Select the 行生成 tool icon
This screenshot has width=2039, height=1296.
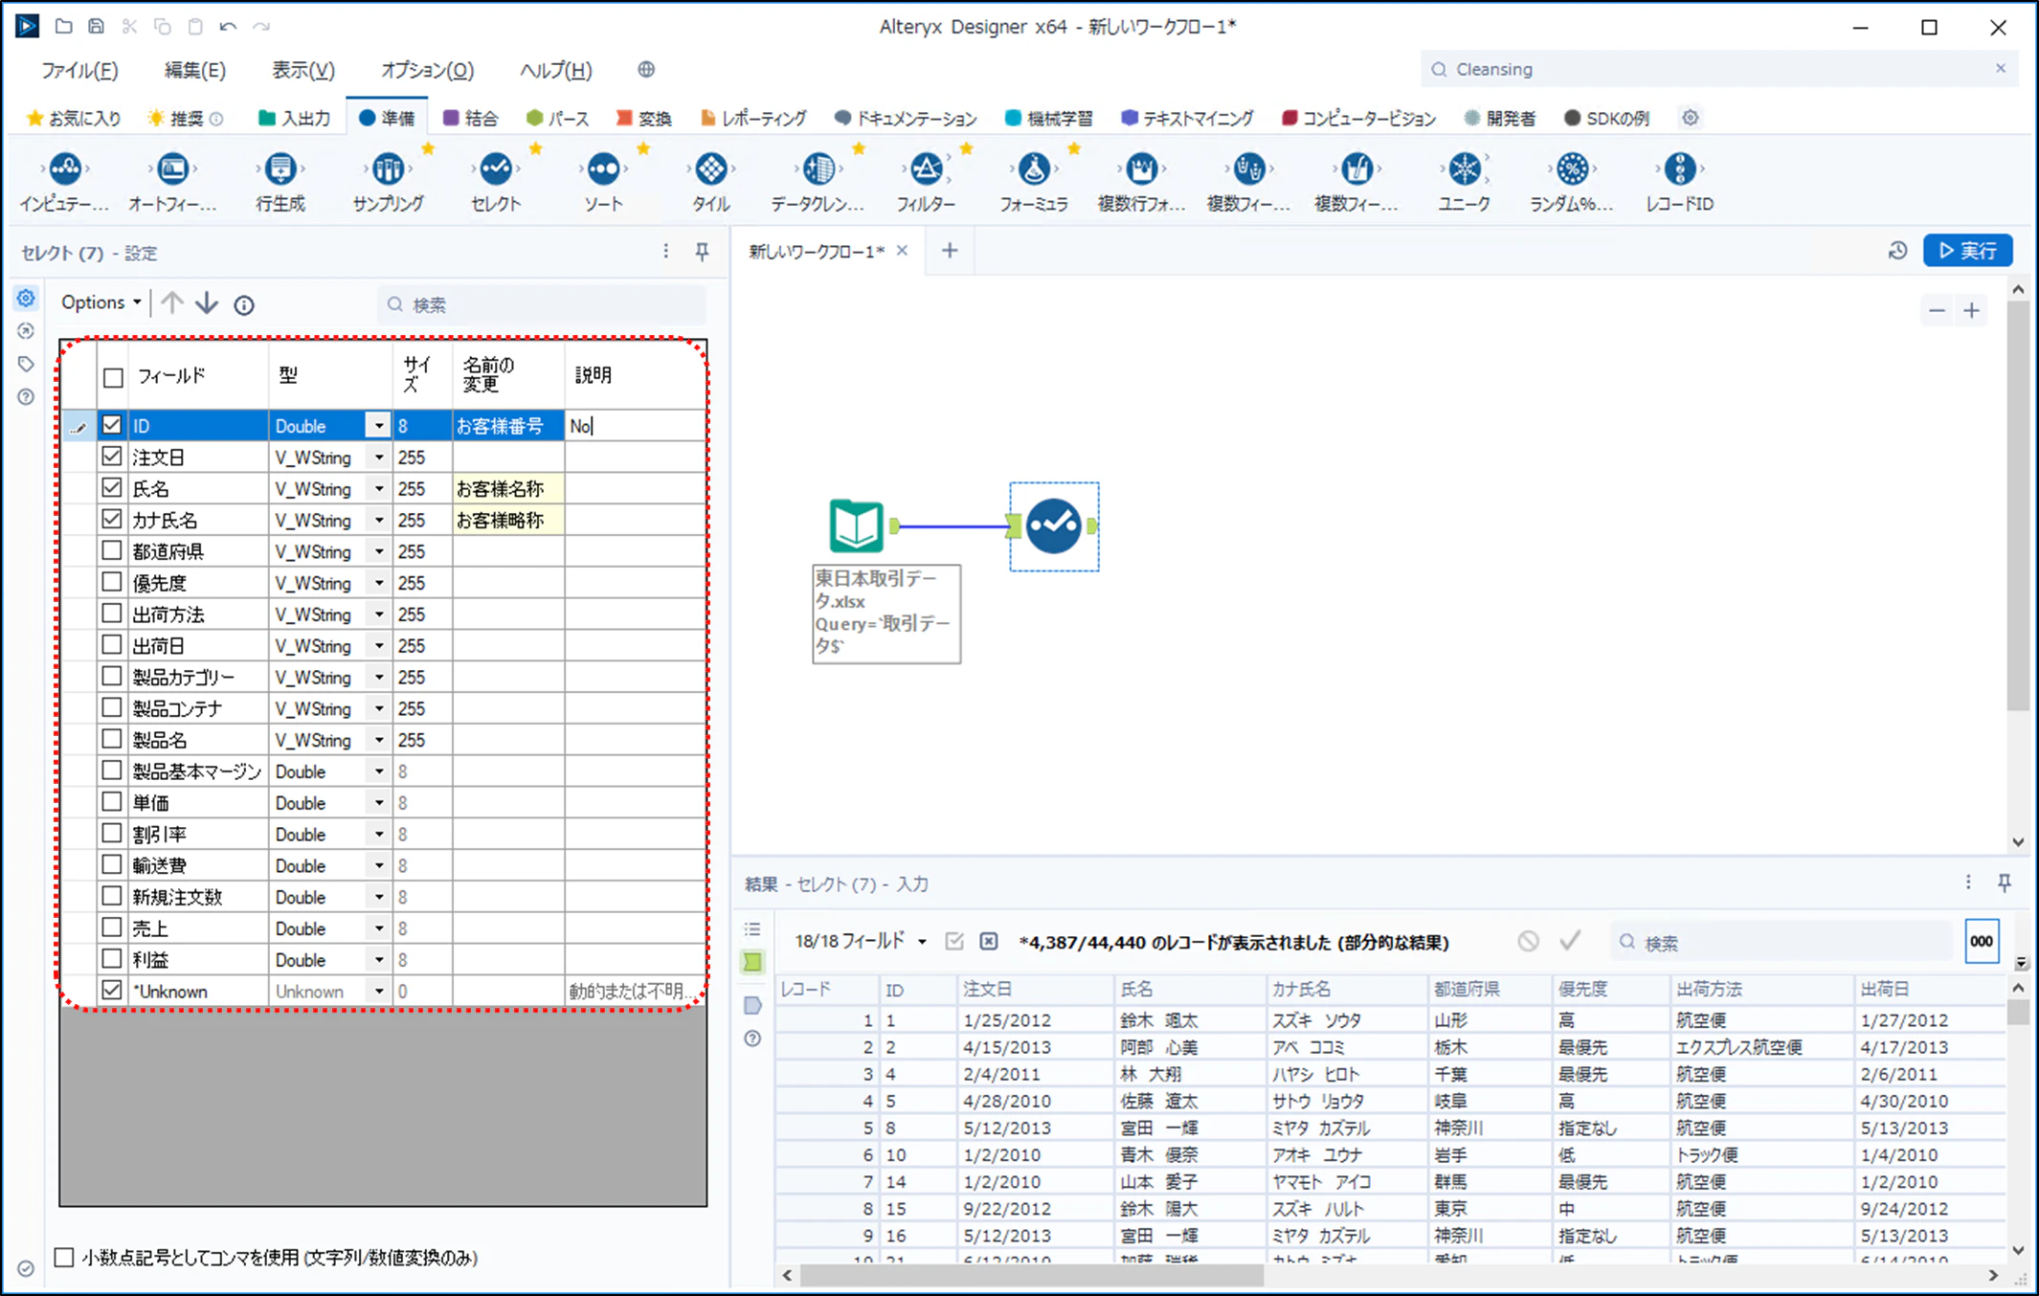tap(280, 169)
